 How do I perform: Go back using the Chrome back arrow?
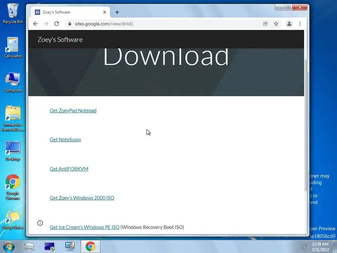(36, 24)
